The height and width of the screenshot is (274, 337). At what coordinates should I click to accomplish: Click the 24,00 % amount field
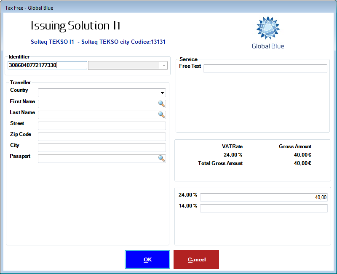[x=263, y=197]
